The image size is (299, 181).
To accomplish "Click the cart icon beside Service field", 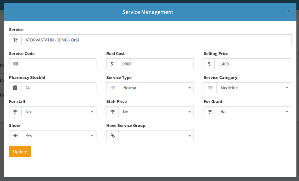I will click(15, 40).
